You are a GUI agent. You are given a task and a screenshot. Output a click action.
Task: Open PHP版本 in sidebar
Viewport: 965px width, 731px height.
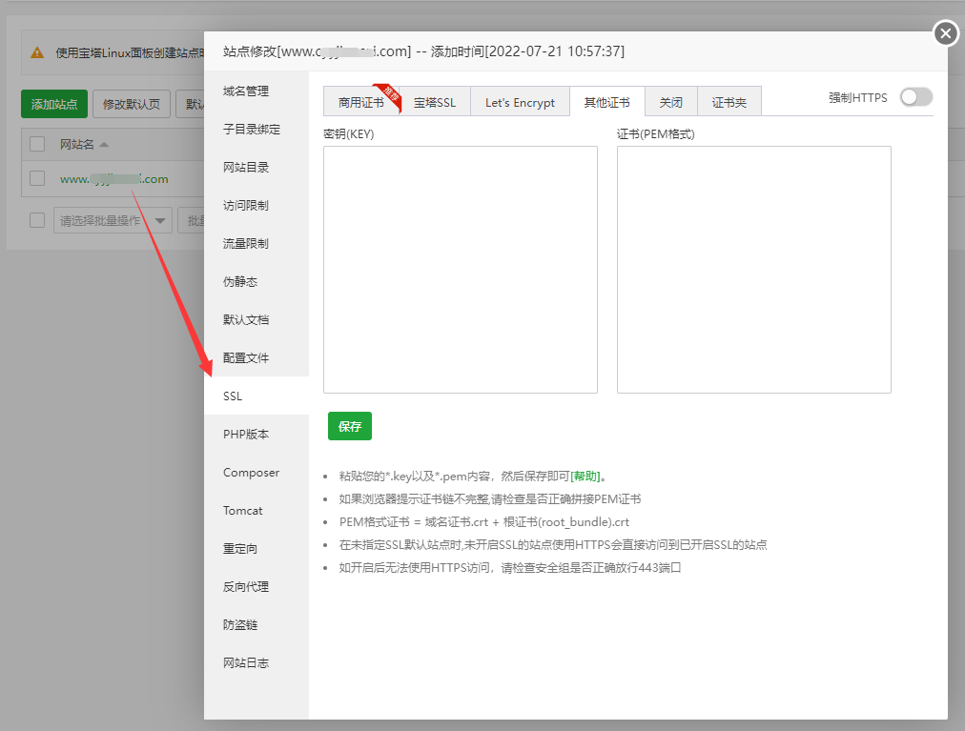pos(257,435)
